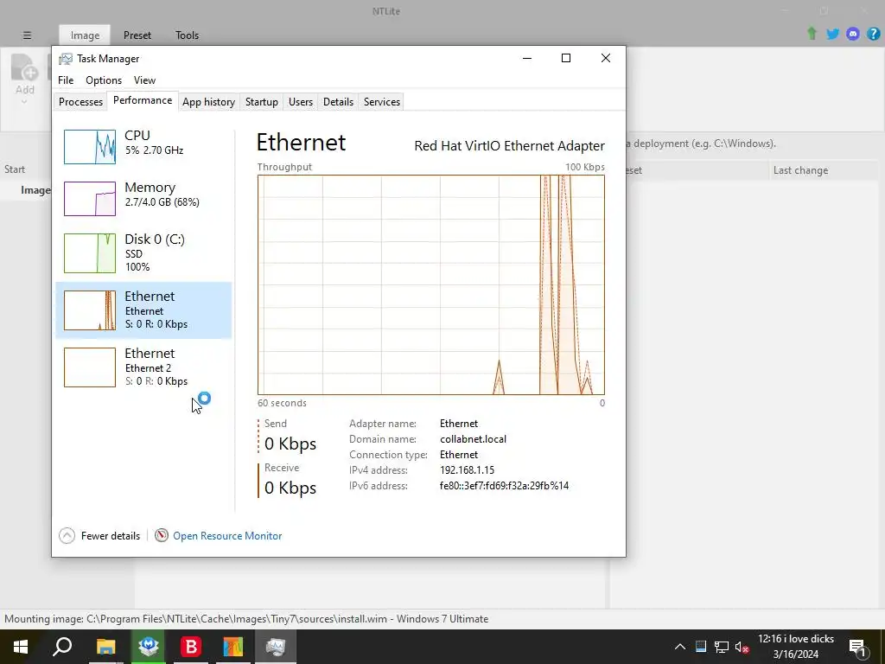Minimize the Task Manager window
The height and width of the screenshot is (664, 885).
pos(527,58)
